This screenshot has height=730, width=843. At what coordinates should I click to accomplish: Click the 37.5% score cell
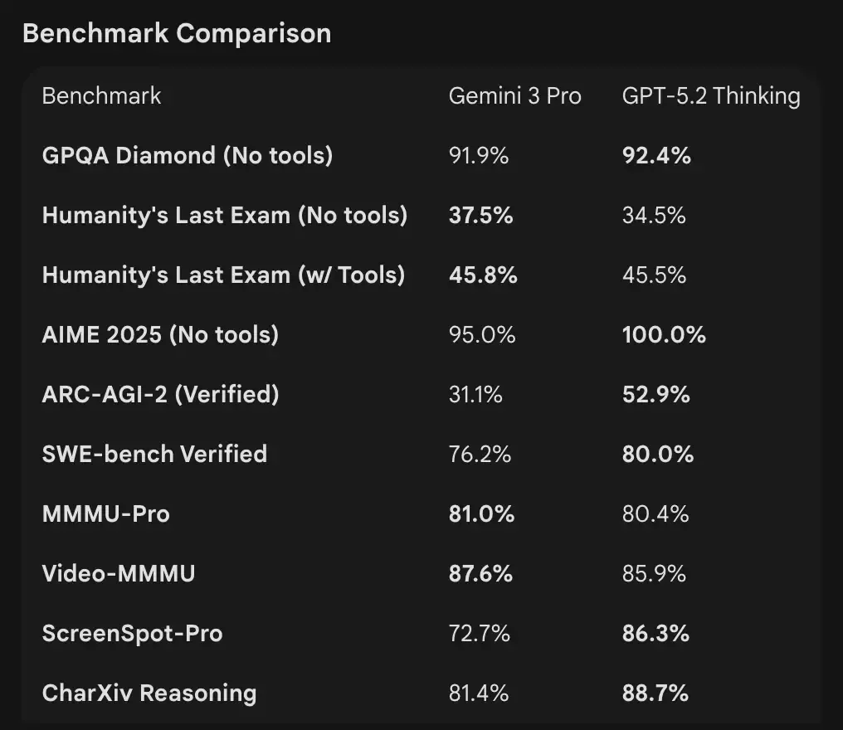(x=480, y=216)
